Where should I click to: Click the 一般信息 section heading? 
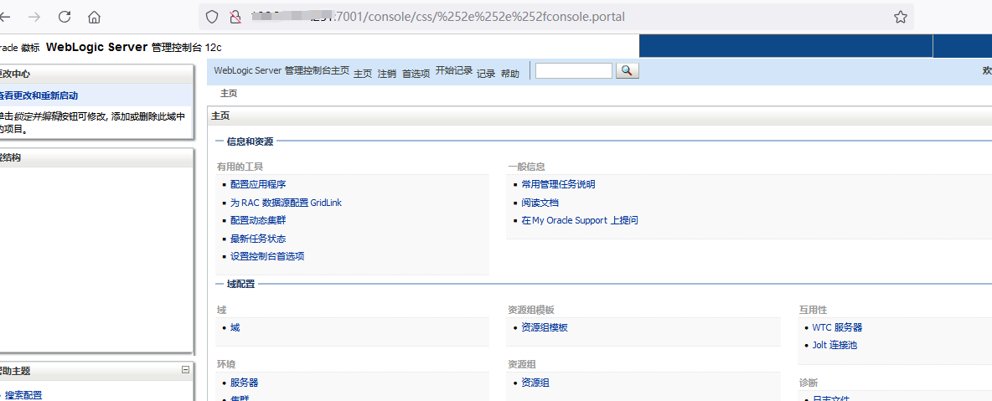tap(526, 167)
